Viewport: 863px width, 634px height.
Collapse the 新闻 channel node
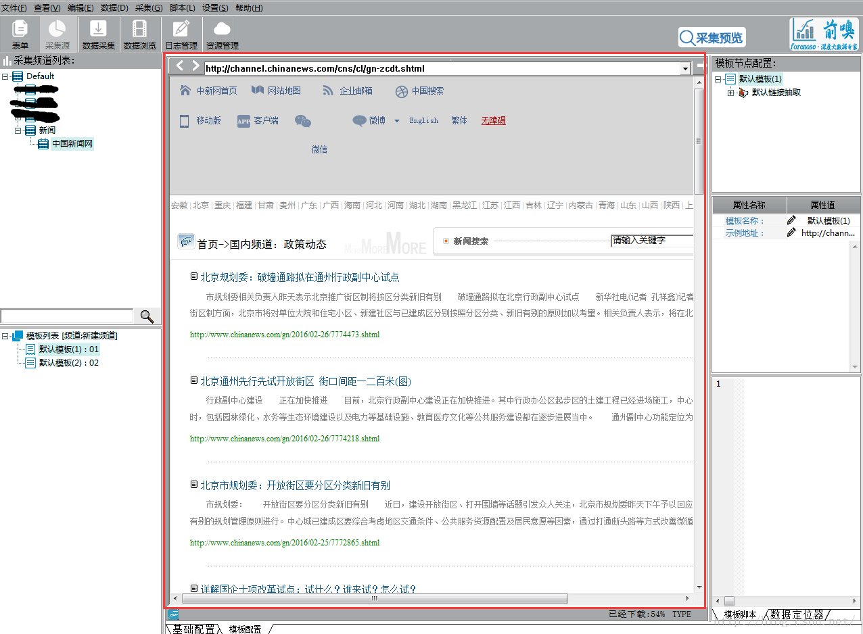coord(18,130)
